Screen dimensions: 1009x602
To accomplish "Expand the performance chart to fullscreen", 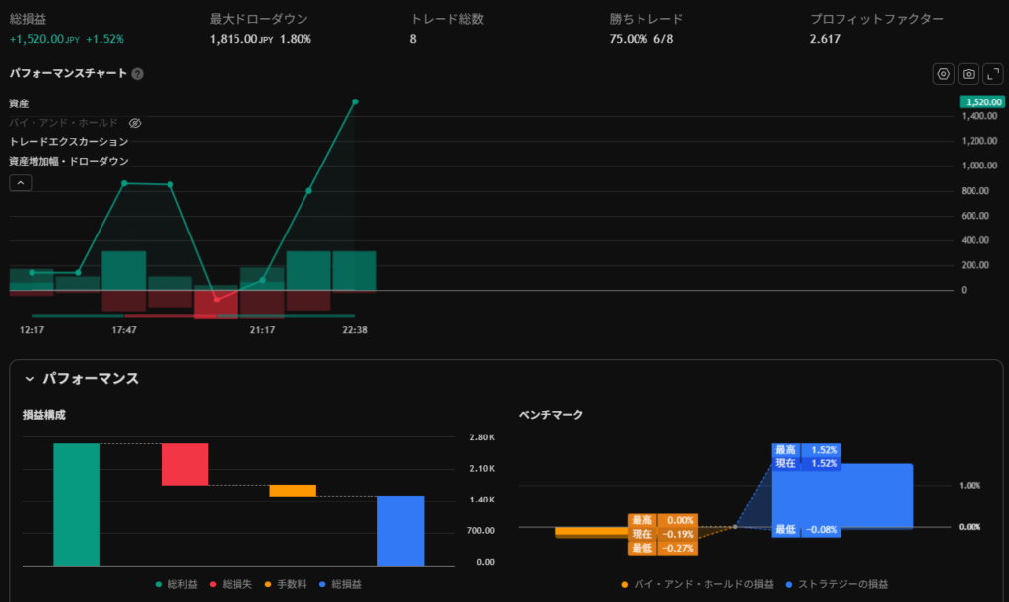I will [992, 74].
